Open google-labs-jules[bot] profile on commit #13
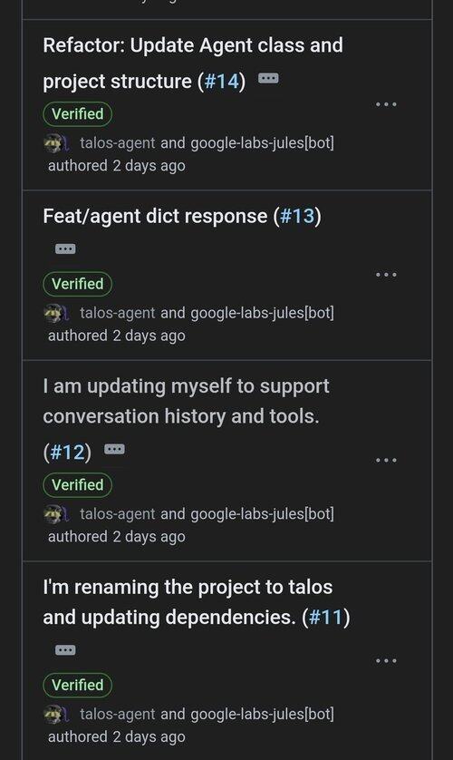The width and height of the screenshot is (453, 760). pos(263,313)
